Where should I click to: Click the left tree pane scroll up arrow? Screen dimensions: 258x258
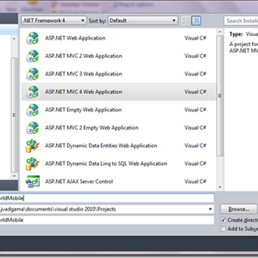(14, 39)
